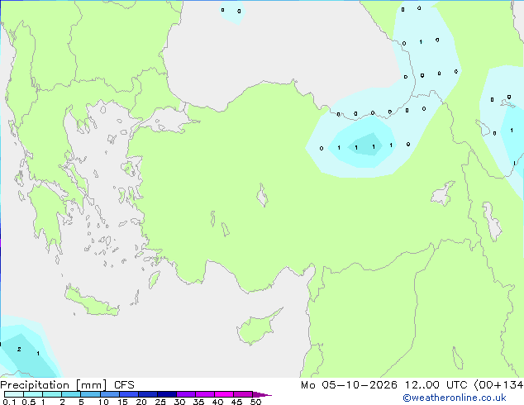
Task: Click the weatheronline.co.uk copyright link
Action: (x=455, y=398)
